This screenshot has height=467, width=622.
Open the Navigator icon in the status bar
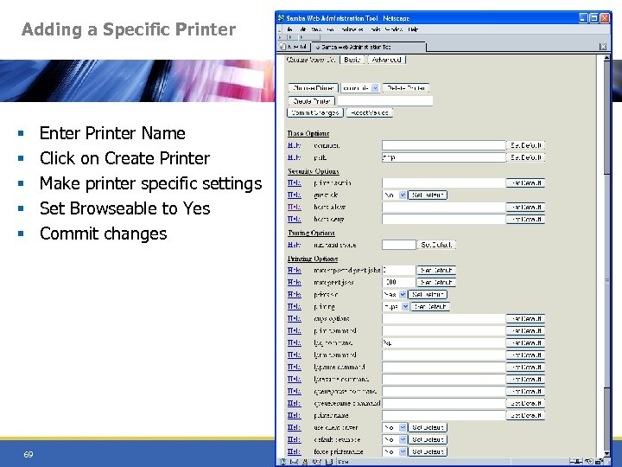tap(282, 462)
